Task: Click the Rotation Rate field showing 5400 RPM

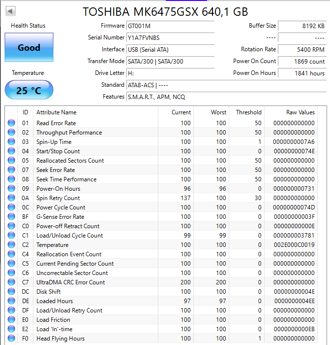Action: point(302,49)
